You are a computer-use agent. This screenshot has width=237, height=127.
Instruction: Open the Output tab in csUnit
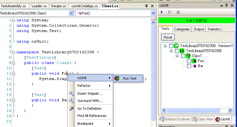[x=199, y=29]
